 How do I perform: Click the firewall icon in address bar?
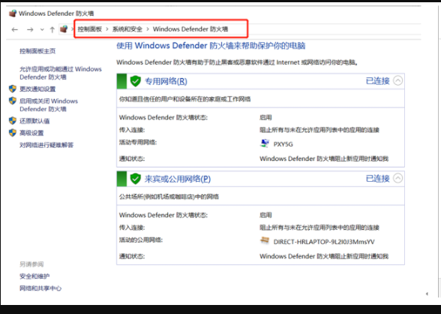tap(64, 29)
